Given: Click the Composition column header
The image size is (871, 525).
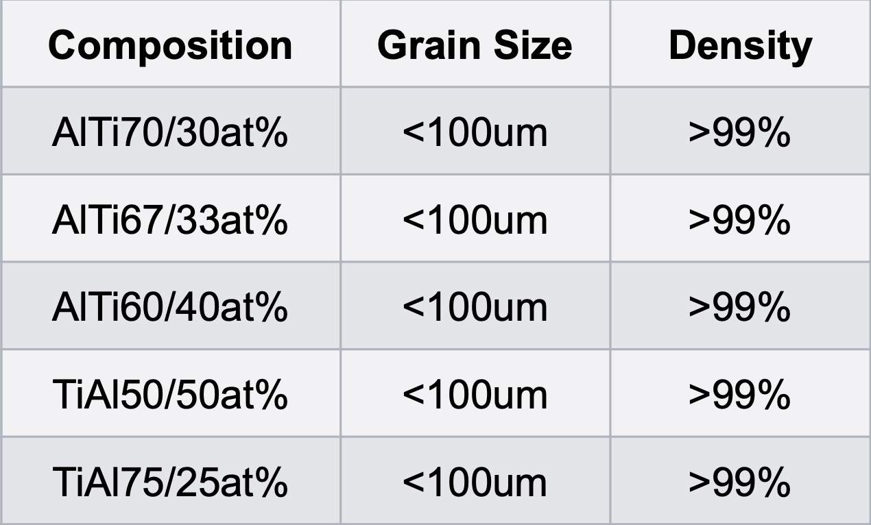Looking at the screenshot, I should pyautogui.click(x=170, y=45).
